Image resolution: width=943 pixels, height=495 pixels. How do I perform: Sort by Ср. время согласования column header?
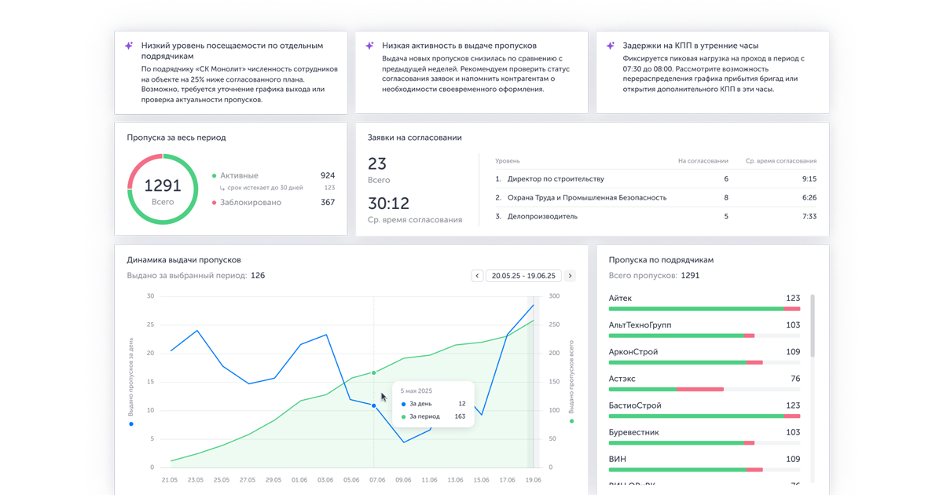tap(780, 161)
